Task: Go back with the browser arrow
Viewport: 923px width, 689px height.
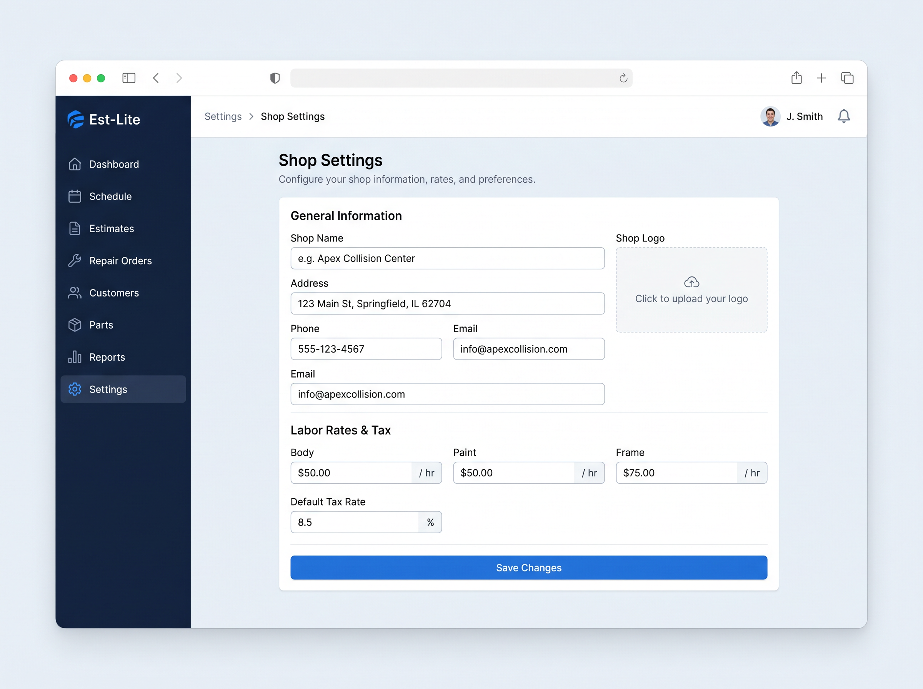Action: pos(156,78)
